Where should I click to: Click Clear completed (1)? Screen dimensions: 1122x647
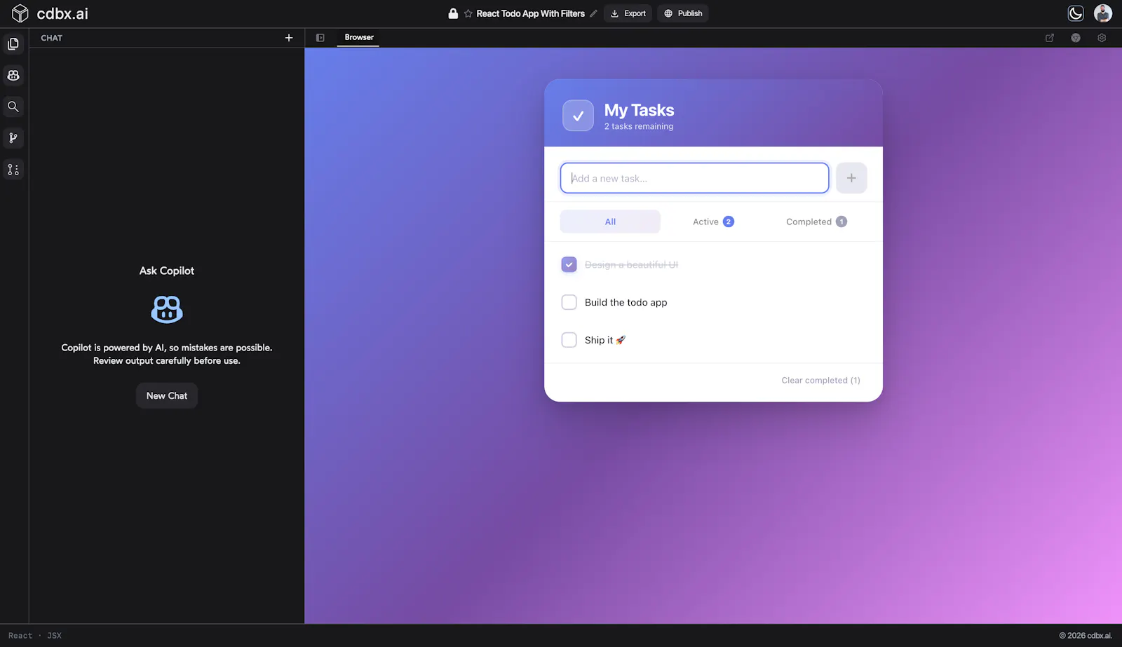tap(820, 380)
